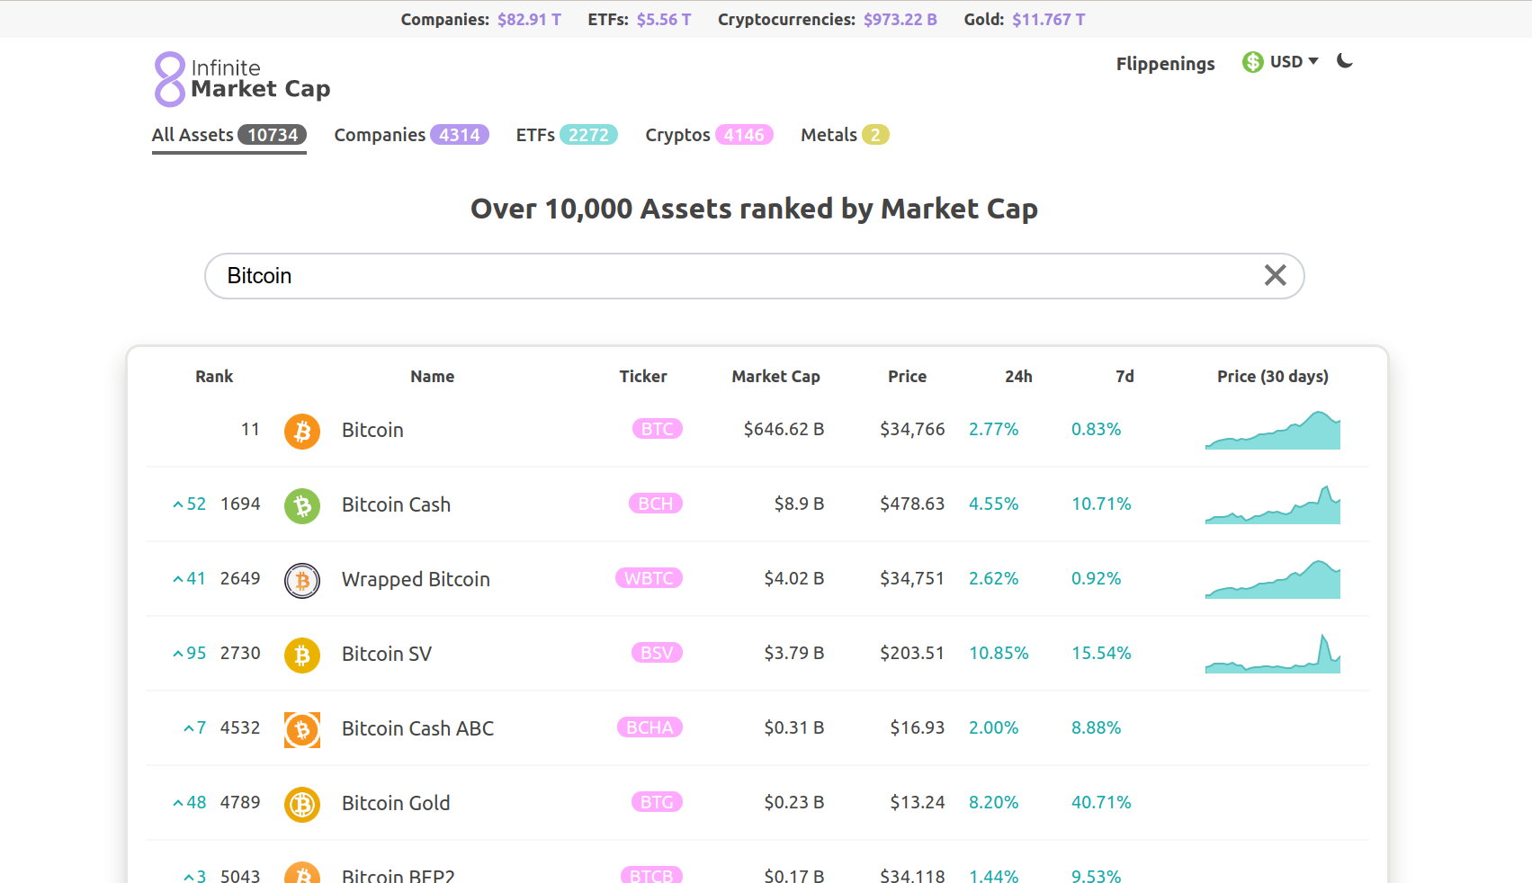1532x883 pixels.
Task: Click the BTC ticker badge
Action: pyautogui.click(x=657, y=429)
